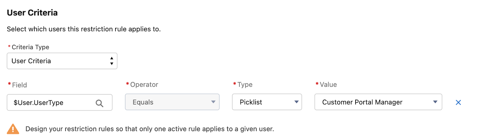
Task: Click the magnifier search icon in Field box
Action: point(99,103)
